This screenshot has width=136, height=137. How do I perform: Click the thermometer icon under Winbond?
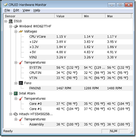tap(21, 63)
